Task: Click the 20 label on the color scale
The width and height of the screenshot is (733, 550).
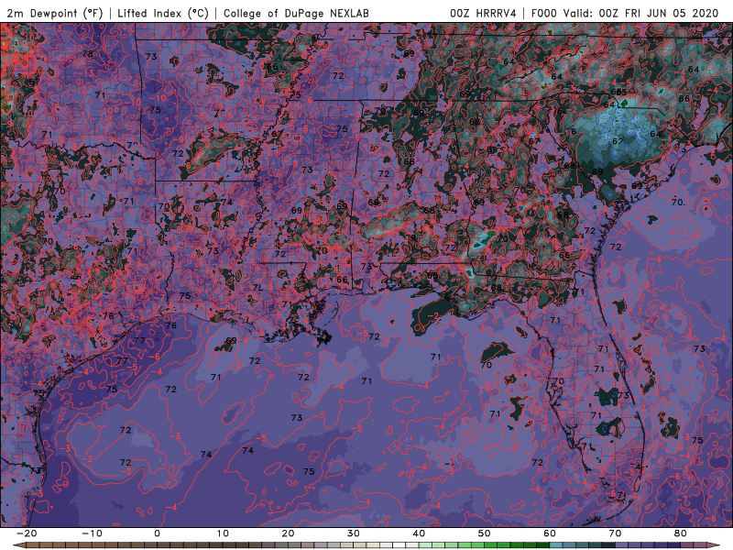Action: coord(288,533)
